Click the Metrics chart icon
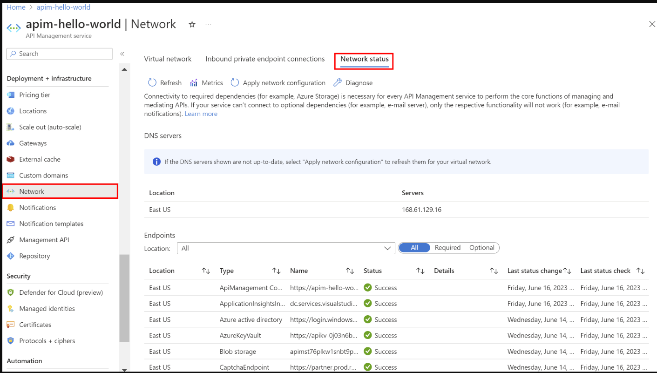The height and width of the screenshot is (373, 657). tap(194, 83)
